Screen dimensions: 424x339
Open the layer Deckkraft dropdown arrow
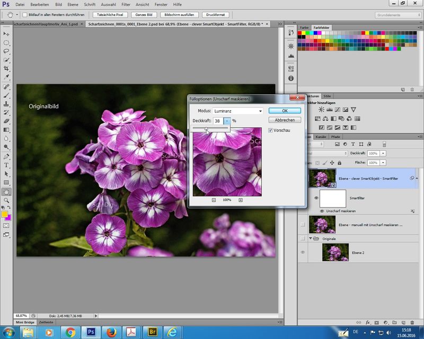tap(383, 153)
